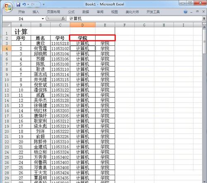
Task: Click the name cell 潘俊玮
Action: [41, 90]
